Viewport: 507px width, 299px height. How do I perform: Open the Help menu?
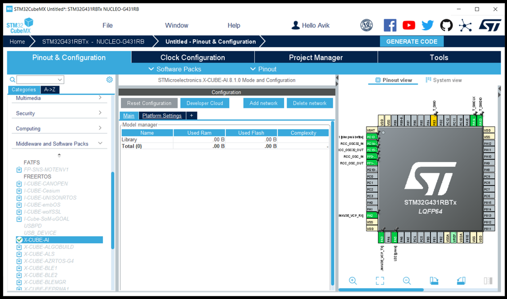pos(234,25)
